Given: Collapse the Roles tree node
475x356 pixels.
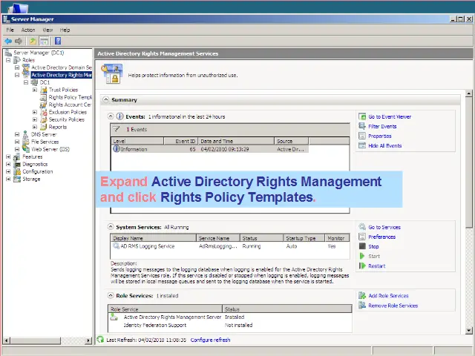Looking at the screenshot, I should 8,60.
